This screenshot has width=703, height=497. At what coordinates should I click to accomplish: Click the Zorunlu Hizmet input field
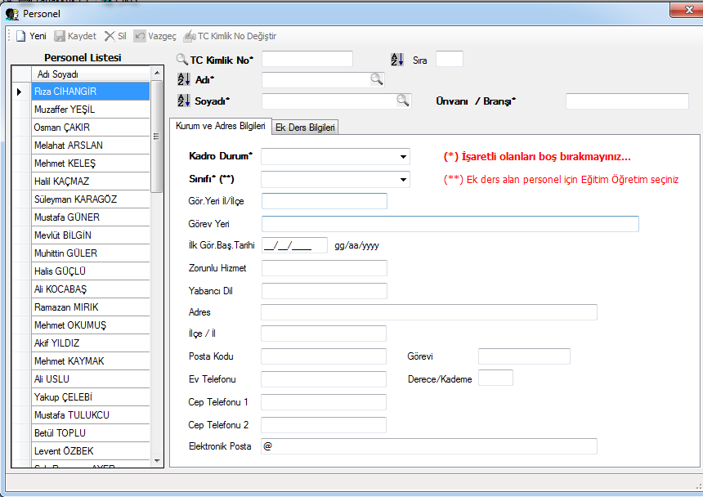coord(325,268)
